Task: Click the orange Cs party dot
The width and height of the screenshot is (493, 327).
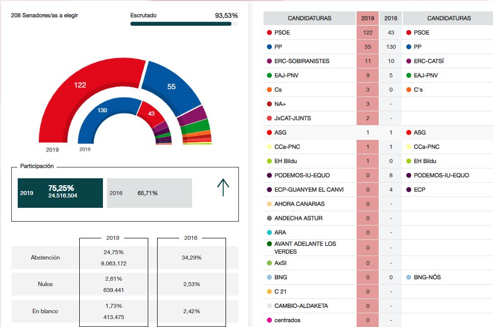Action: (269, 90)
